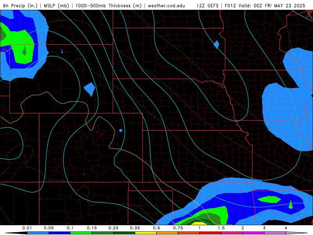The height and width of the screenshot is (235, 313).
Task: Click the red 1 inch legend swatch
Action: coord(210,233)
